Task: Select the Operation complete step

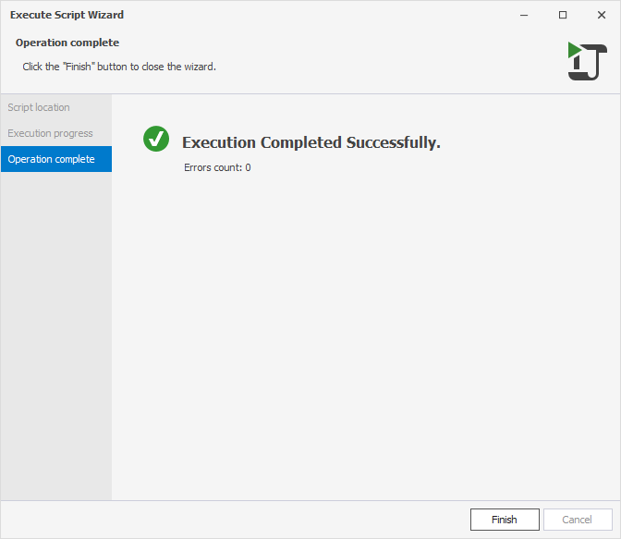Action: click(x=55, y=159)
